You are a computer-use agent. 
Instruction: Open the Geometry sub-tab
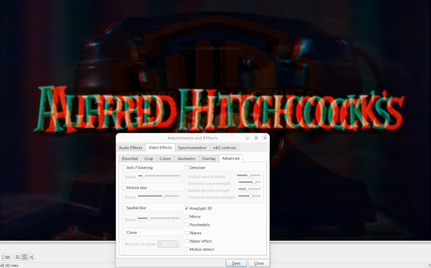(186, 158)
